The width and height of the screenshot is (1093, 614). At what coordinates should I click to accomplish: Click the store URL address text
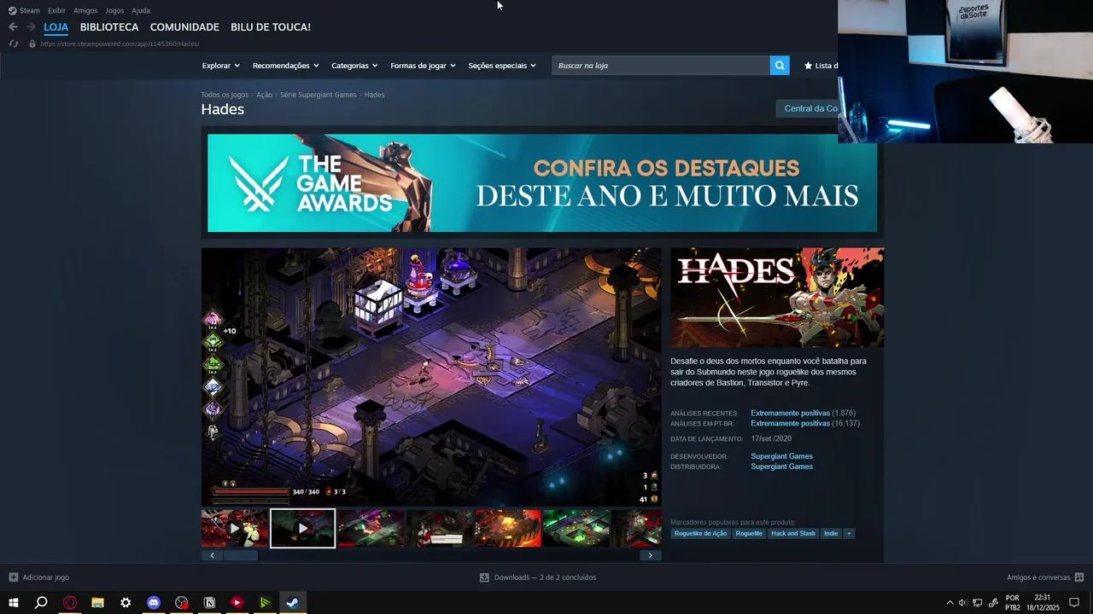(x=120, y=43)
